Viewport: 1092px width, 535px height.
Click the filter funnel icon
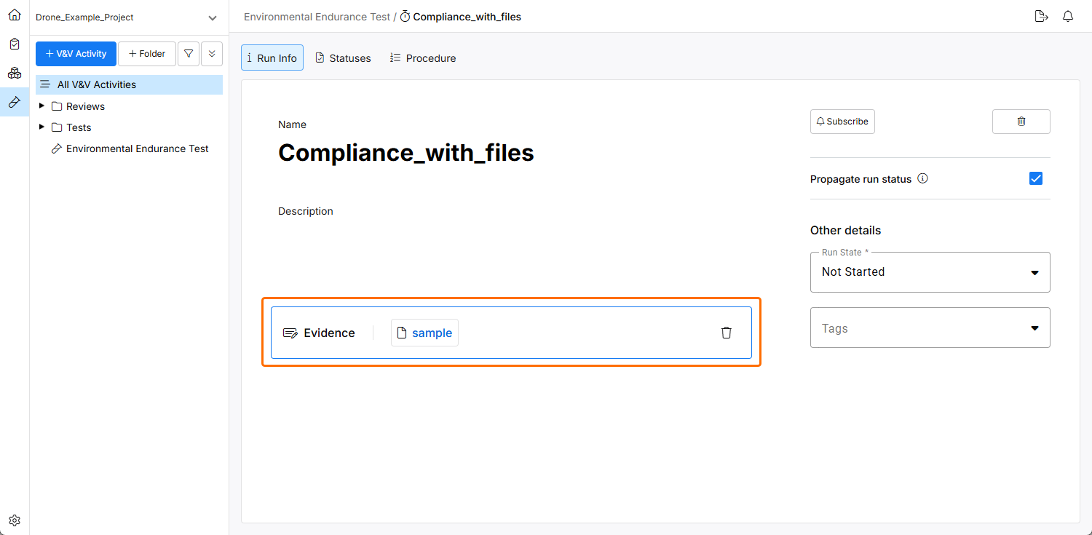click(x=189, y=54)
